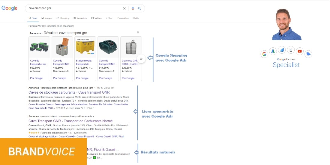Click the magnifier search button
The height and width of the screenshot is (165, 330).
pyautogui.click(x=139, y=8)
